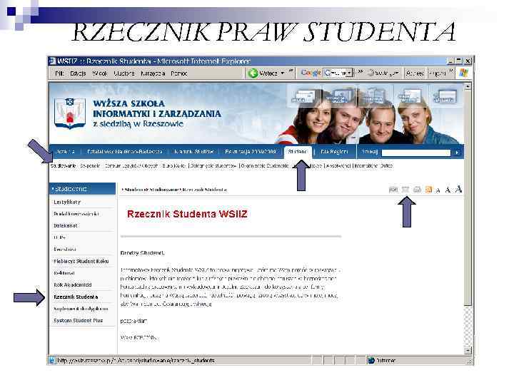Open the leftmost shortcut tile in the banner

(x=304, y=96)
